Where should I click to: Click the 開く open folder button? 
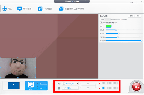pos(138,16)
